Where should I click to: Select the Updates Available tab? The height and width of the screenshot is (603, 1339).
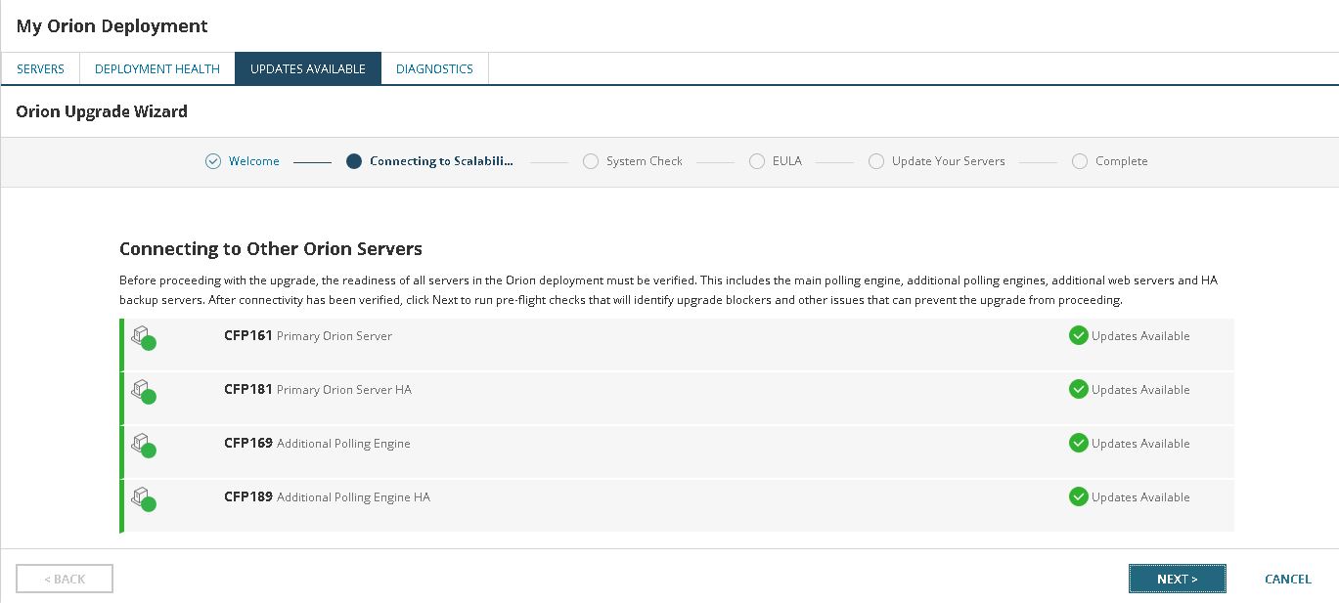[x=308, y=68]
